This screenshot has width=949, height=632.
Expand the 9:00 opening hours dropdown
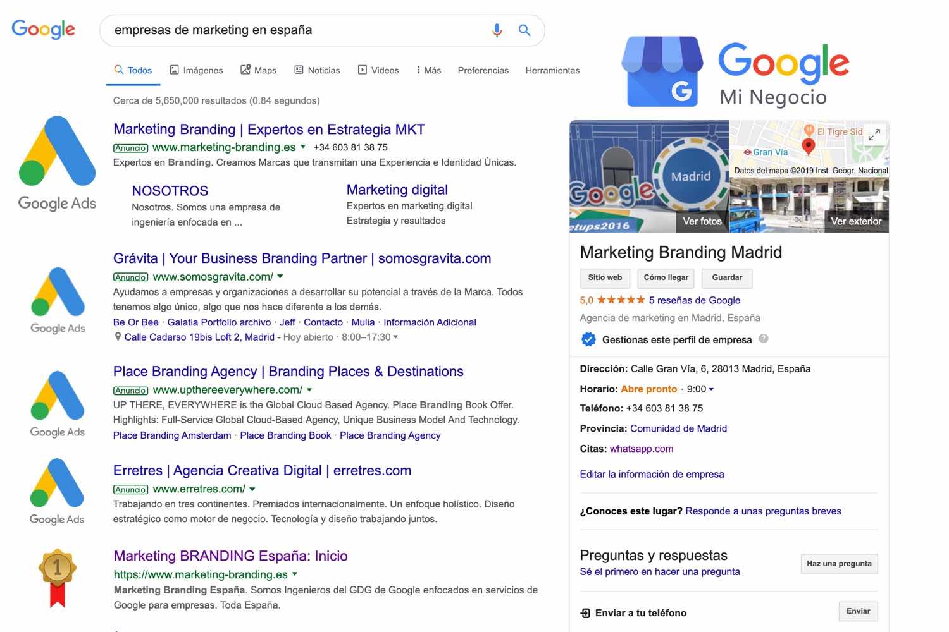click(712, 389)
